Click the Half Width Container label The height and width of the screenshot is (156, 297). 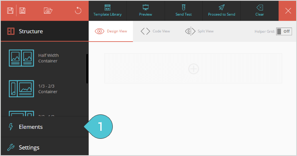point(49,58)
